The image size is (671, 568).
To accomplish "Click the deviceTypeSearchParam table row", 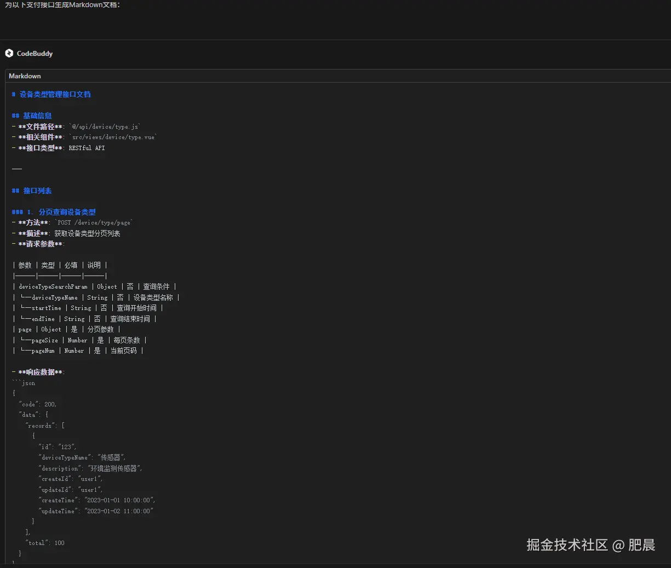I will (x=95, y=286).
